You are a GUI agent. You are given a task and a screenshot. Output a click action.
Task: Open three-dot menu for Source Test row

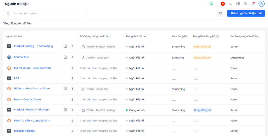coord(72,57)
